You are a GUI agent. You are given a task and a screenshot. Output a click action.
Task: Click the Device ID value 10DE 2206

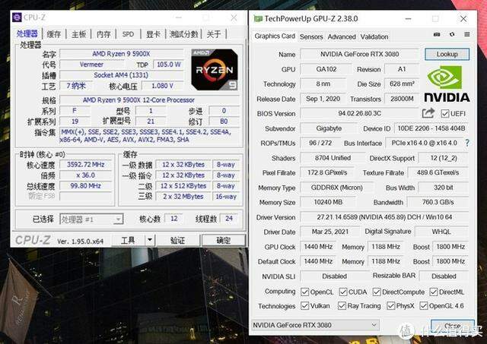(x=431, y=128)
